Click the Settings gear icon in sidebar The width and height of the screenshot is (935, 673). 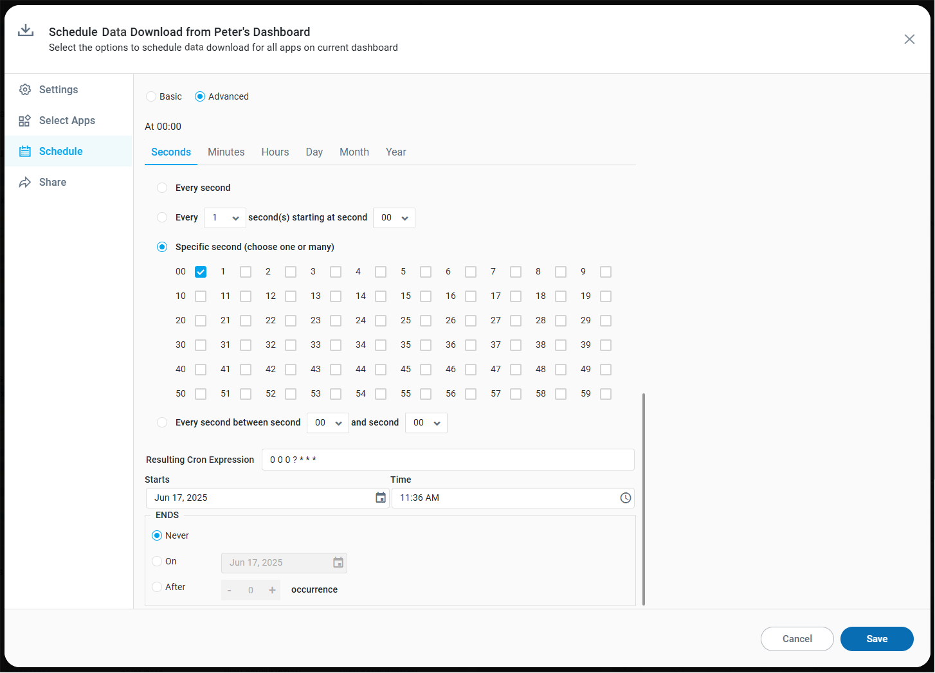(25, 90)
